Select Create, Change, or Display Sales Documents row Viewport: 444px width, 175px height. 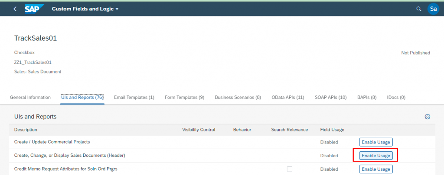point(222,156)
